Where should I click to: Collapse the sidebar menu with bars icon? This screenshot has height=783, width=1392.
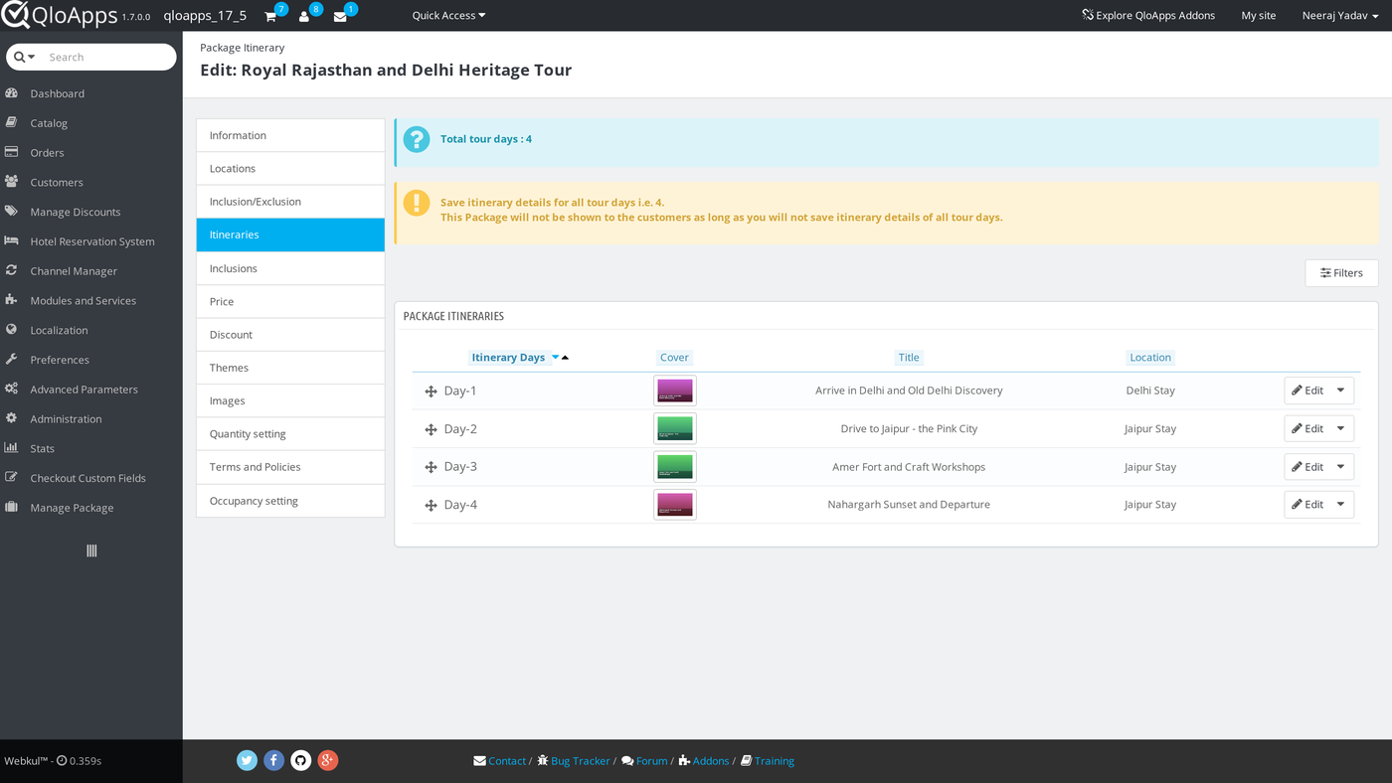91,550
